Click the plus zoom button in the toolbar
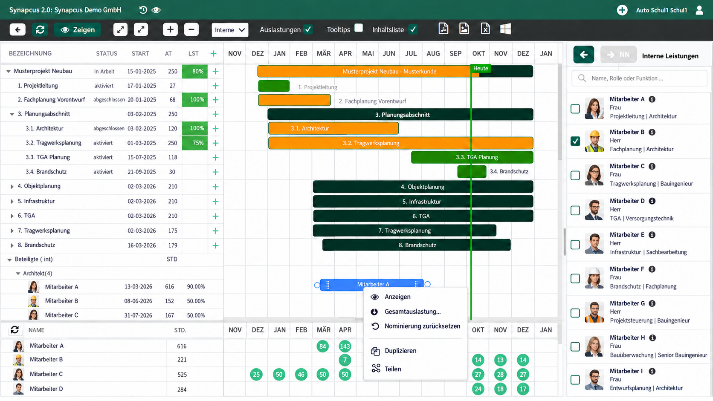 (170, 29)
